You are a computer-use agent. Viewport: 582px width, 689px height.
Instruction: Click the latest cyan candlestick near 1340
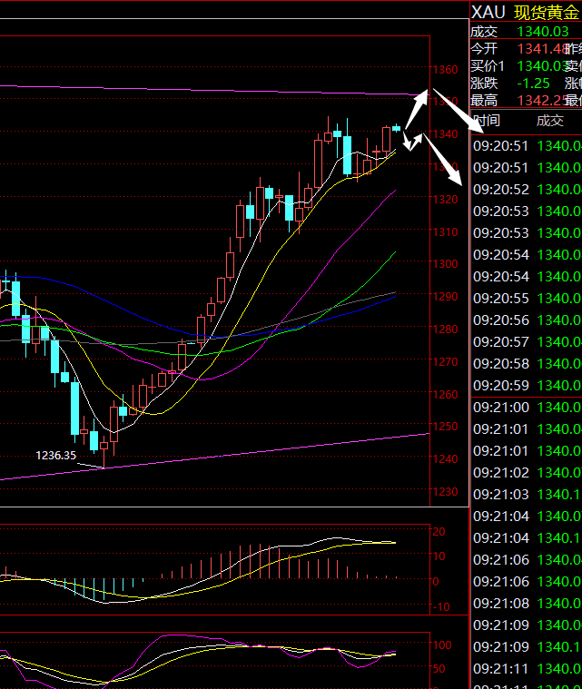(x=396, y=128)
